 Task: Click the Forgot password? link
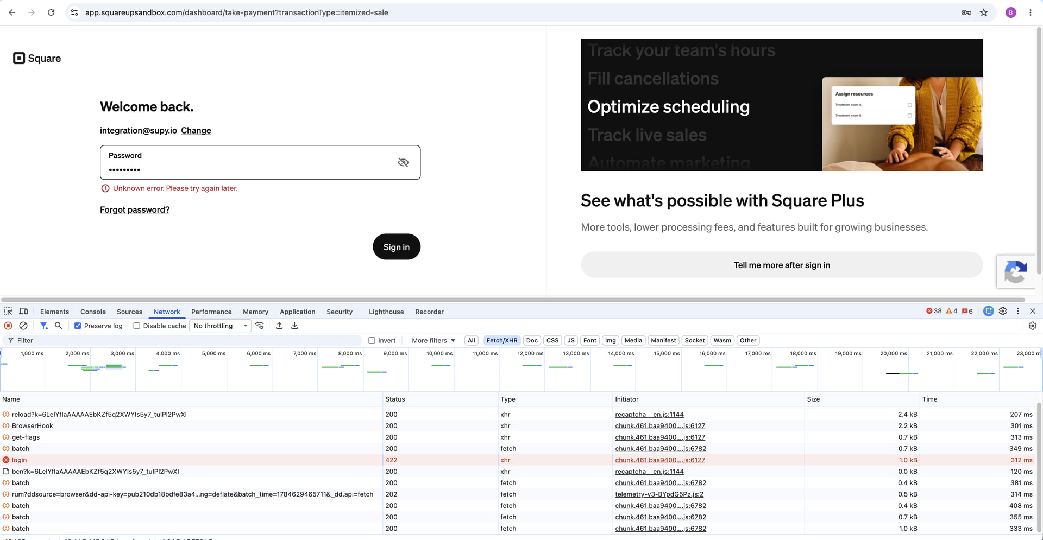(135, 209)
